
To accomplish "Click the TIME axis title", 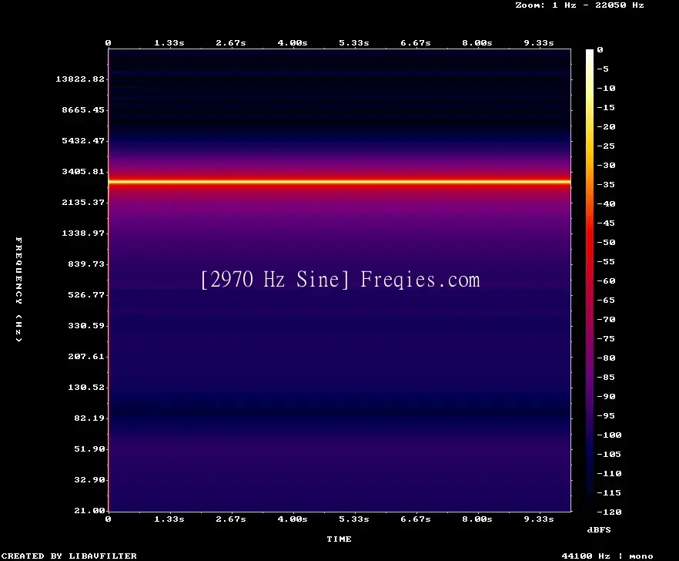I will [339, 539].
